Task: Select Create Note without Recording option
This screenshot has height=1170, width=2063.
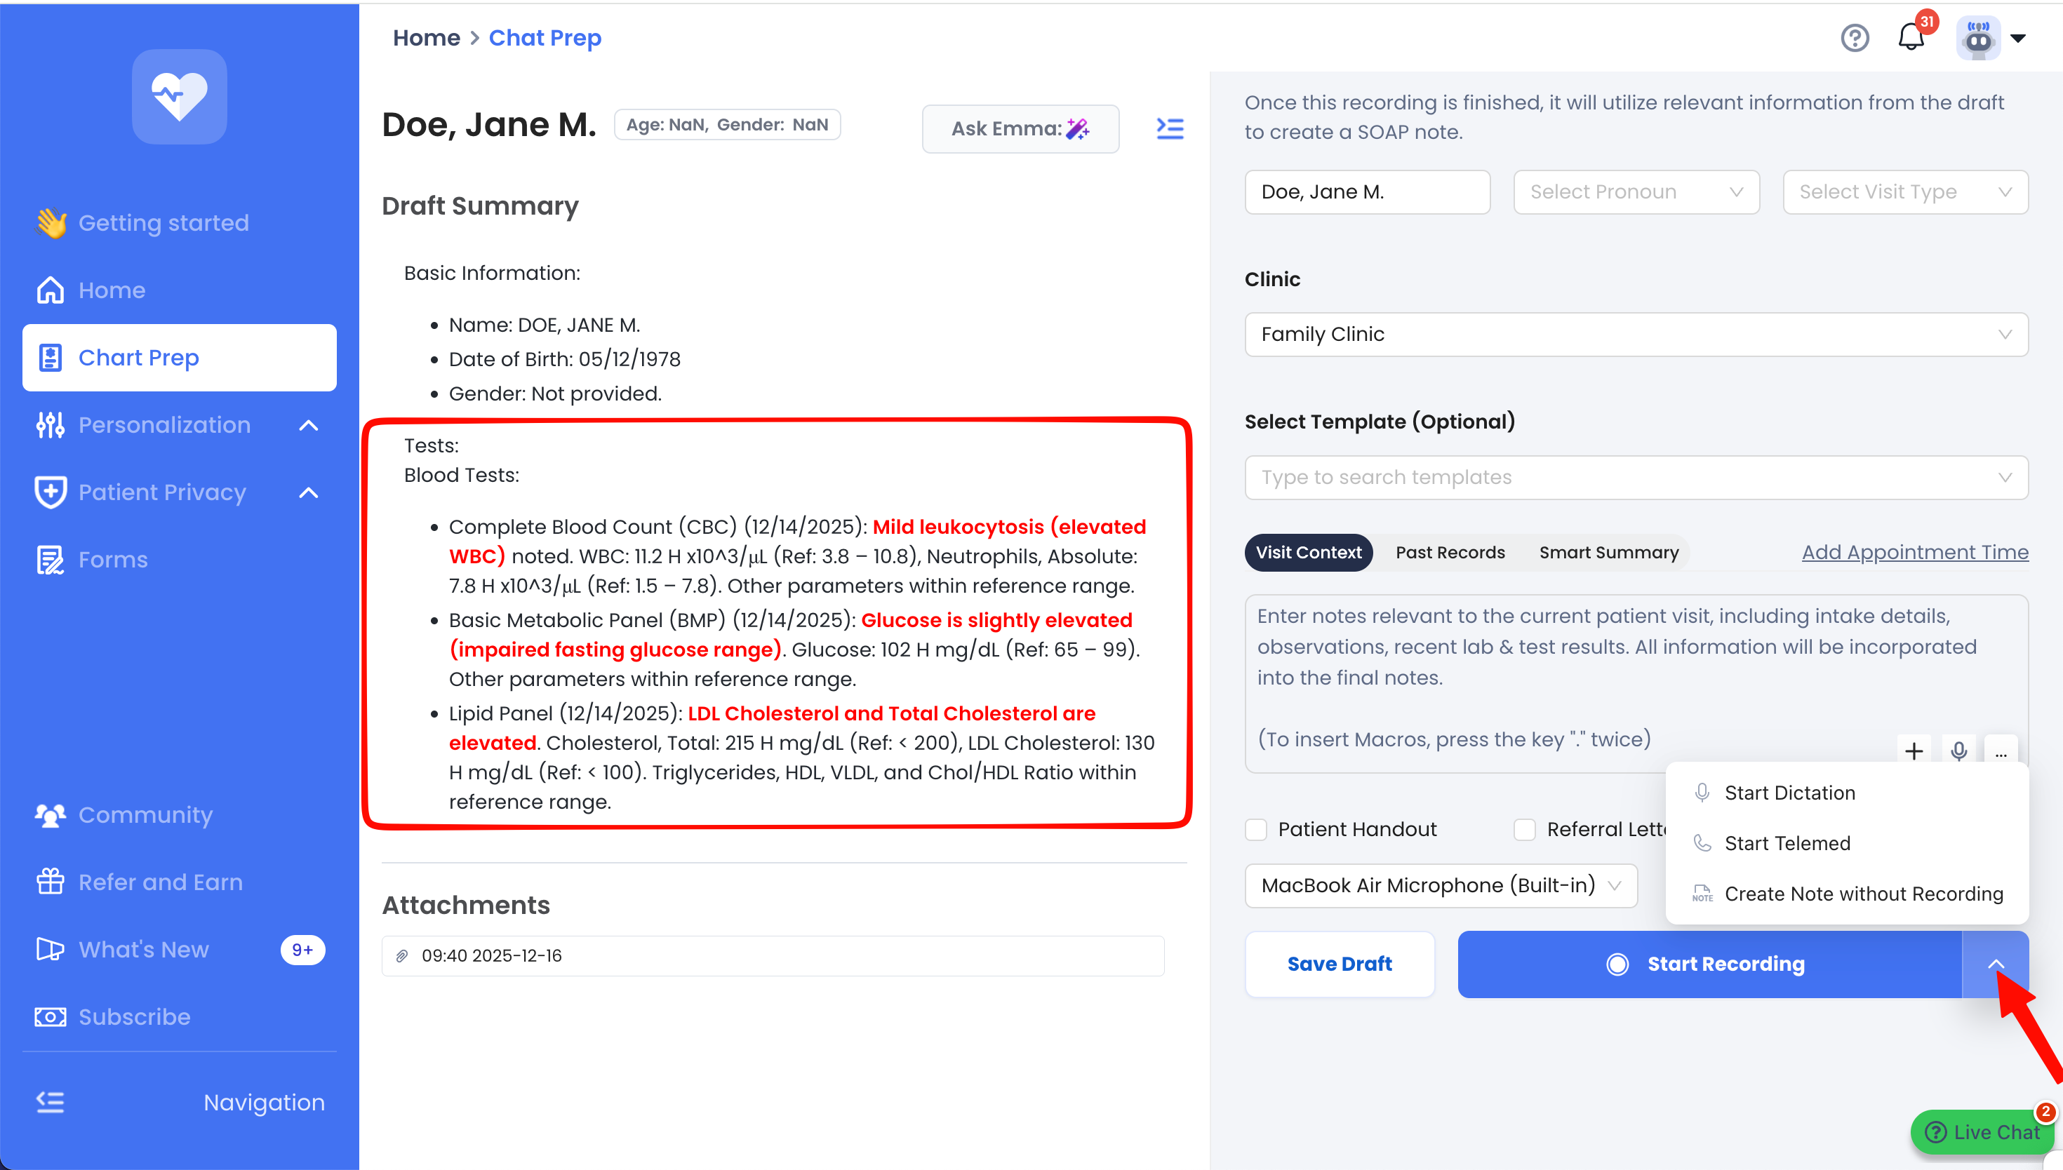Action: (x=1863, y=894)
